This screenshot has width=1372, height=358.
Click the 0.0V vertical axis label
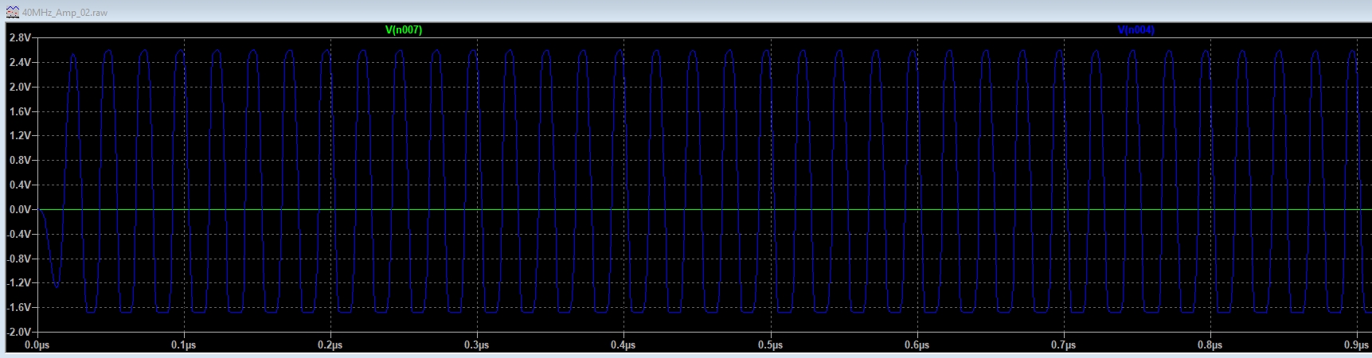tap(20, 210)
